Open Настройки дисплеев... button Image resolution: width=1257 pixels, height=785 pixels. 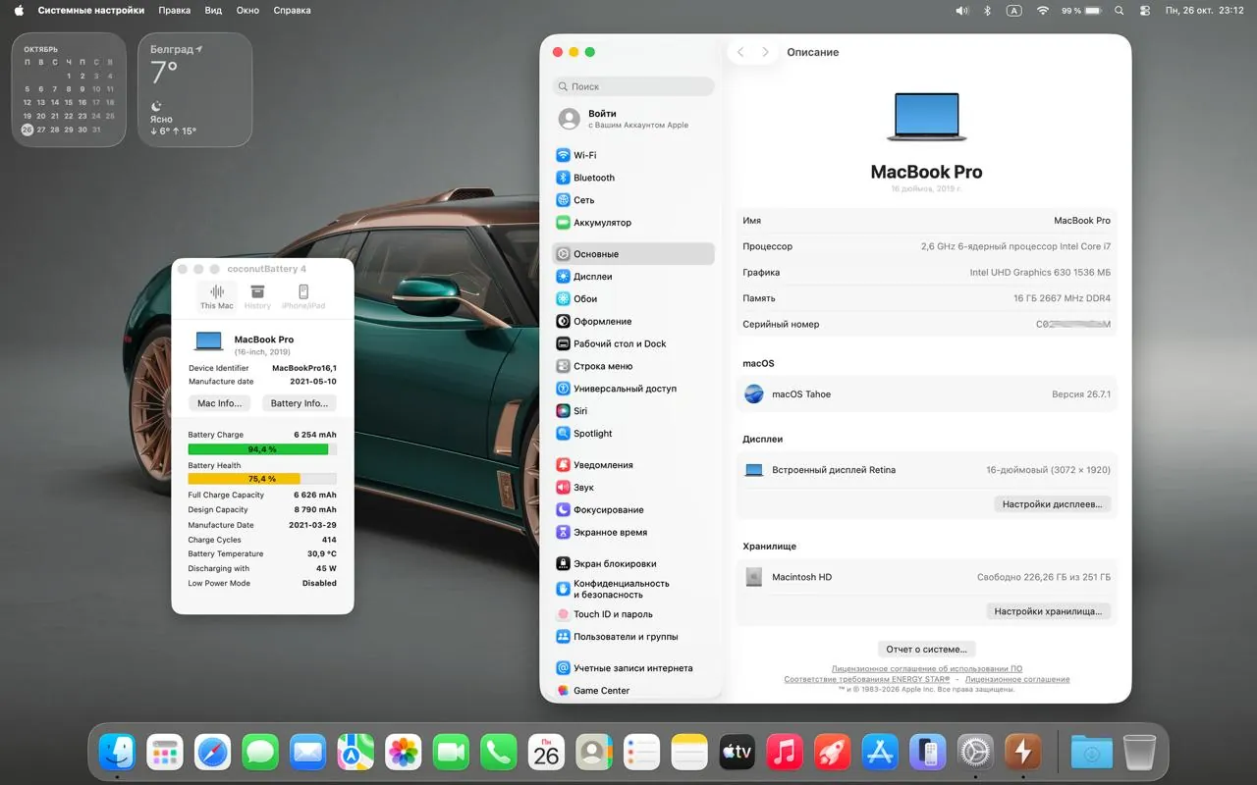point(1053,504)
